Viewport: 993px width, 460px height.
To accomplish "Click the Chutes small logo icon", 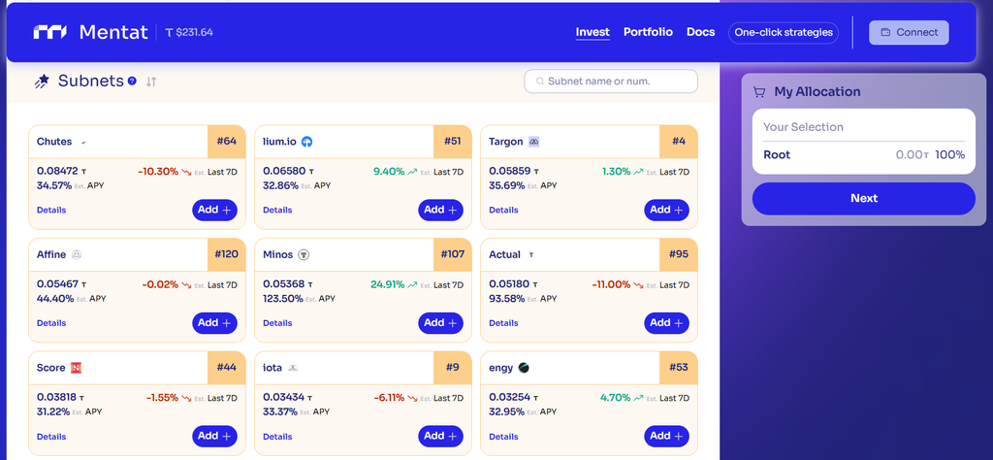I will (83, 143).
